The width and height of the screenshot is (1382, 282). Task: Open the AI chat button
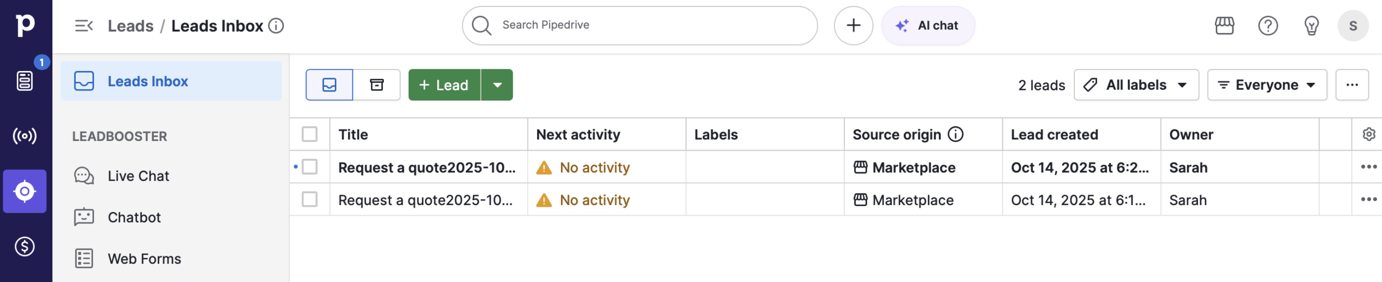tap(927, 25)
